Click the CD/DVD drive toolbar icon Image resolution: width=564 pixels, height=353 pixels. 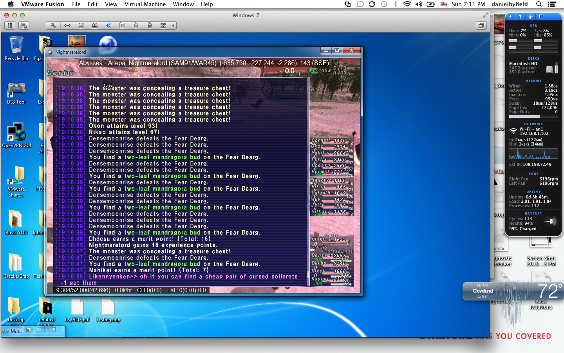[95, 25]
